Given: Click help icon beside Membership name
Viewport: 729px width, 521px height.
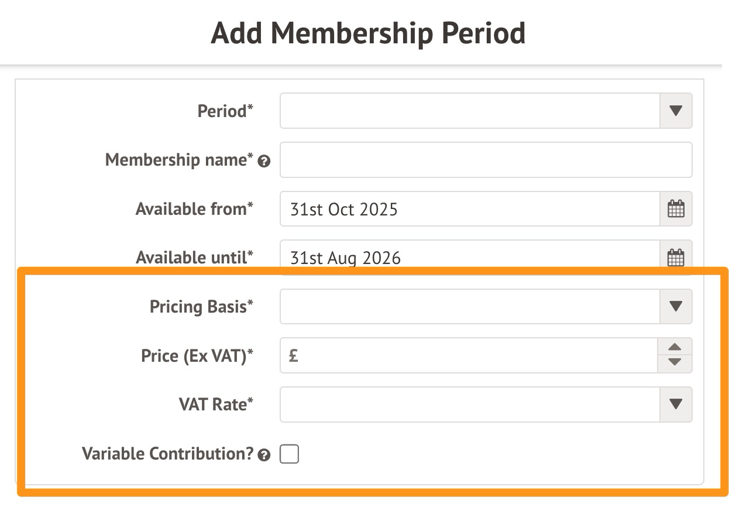Looking at the screenshot, I should [x=264, y=162].
